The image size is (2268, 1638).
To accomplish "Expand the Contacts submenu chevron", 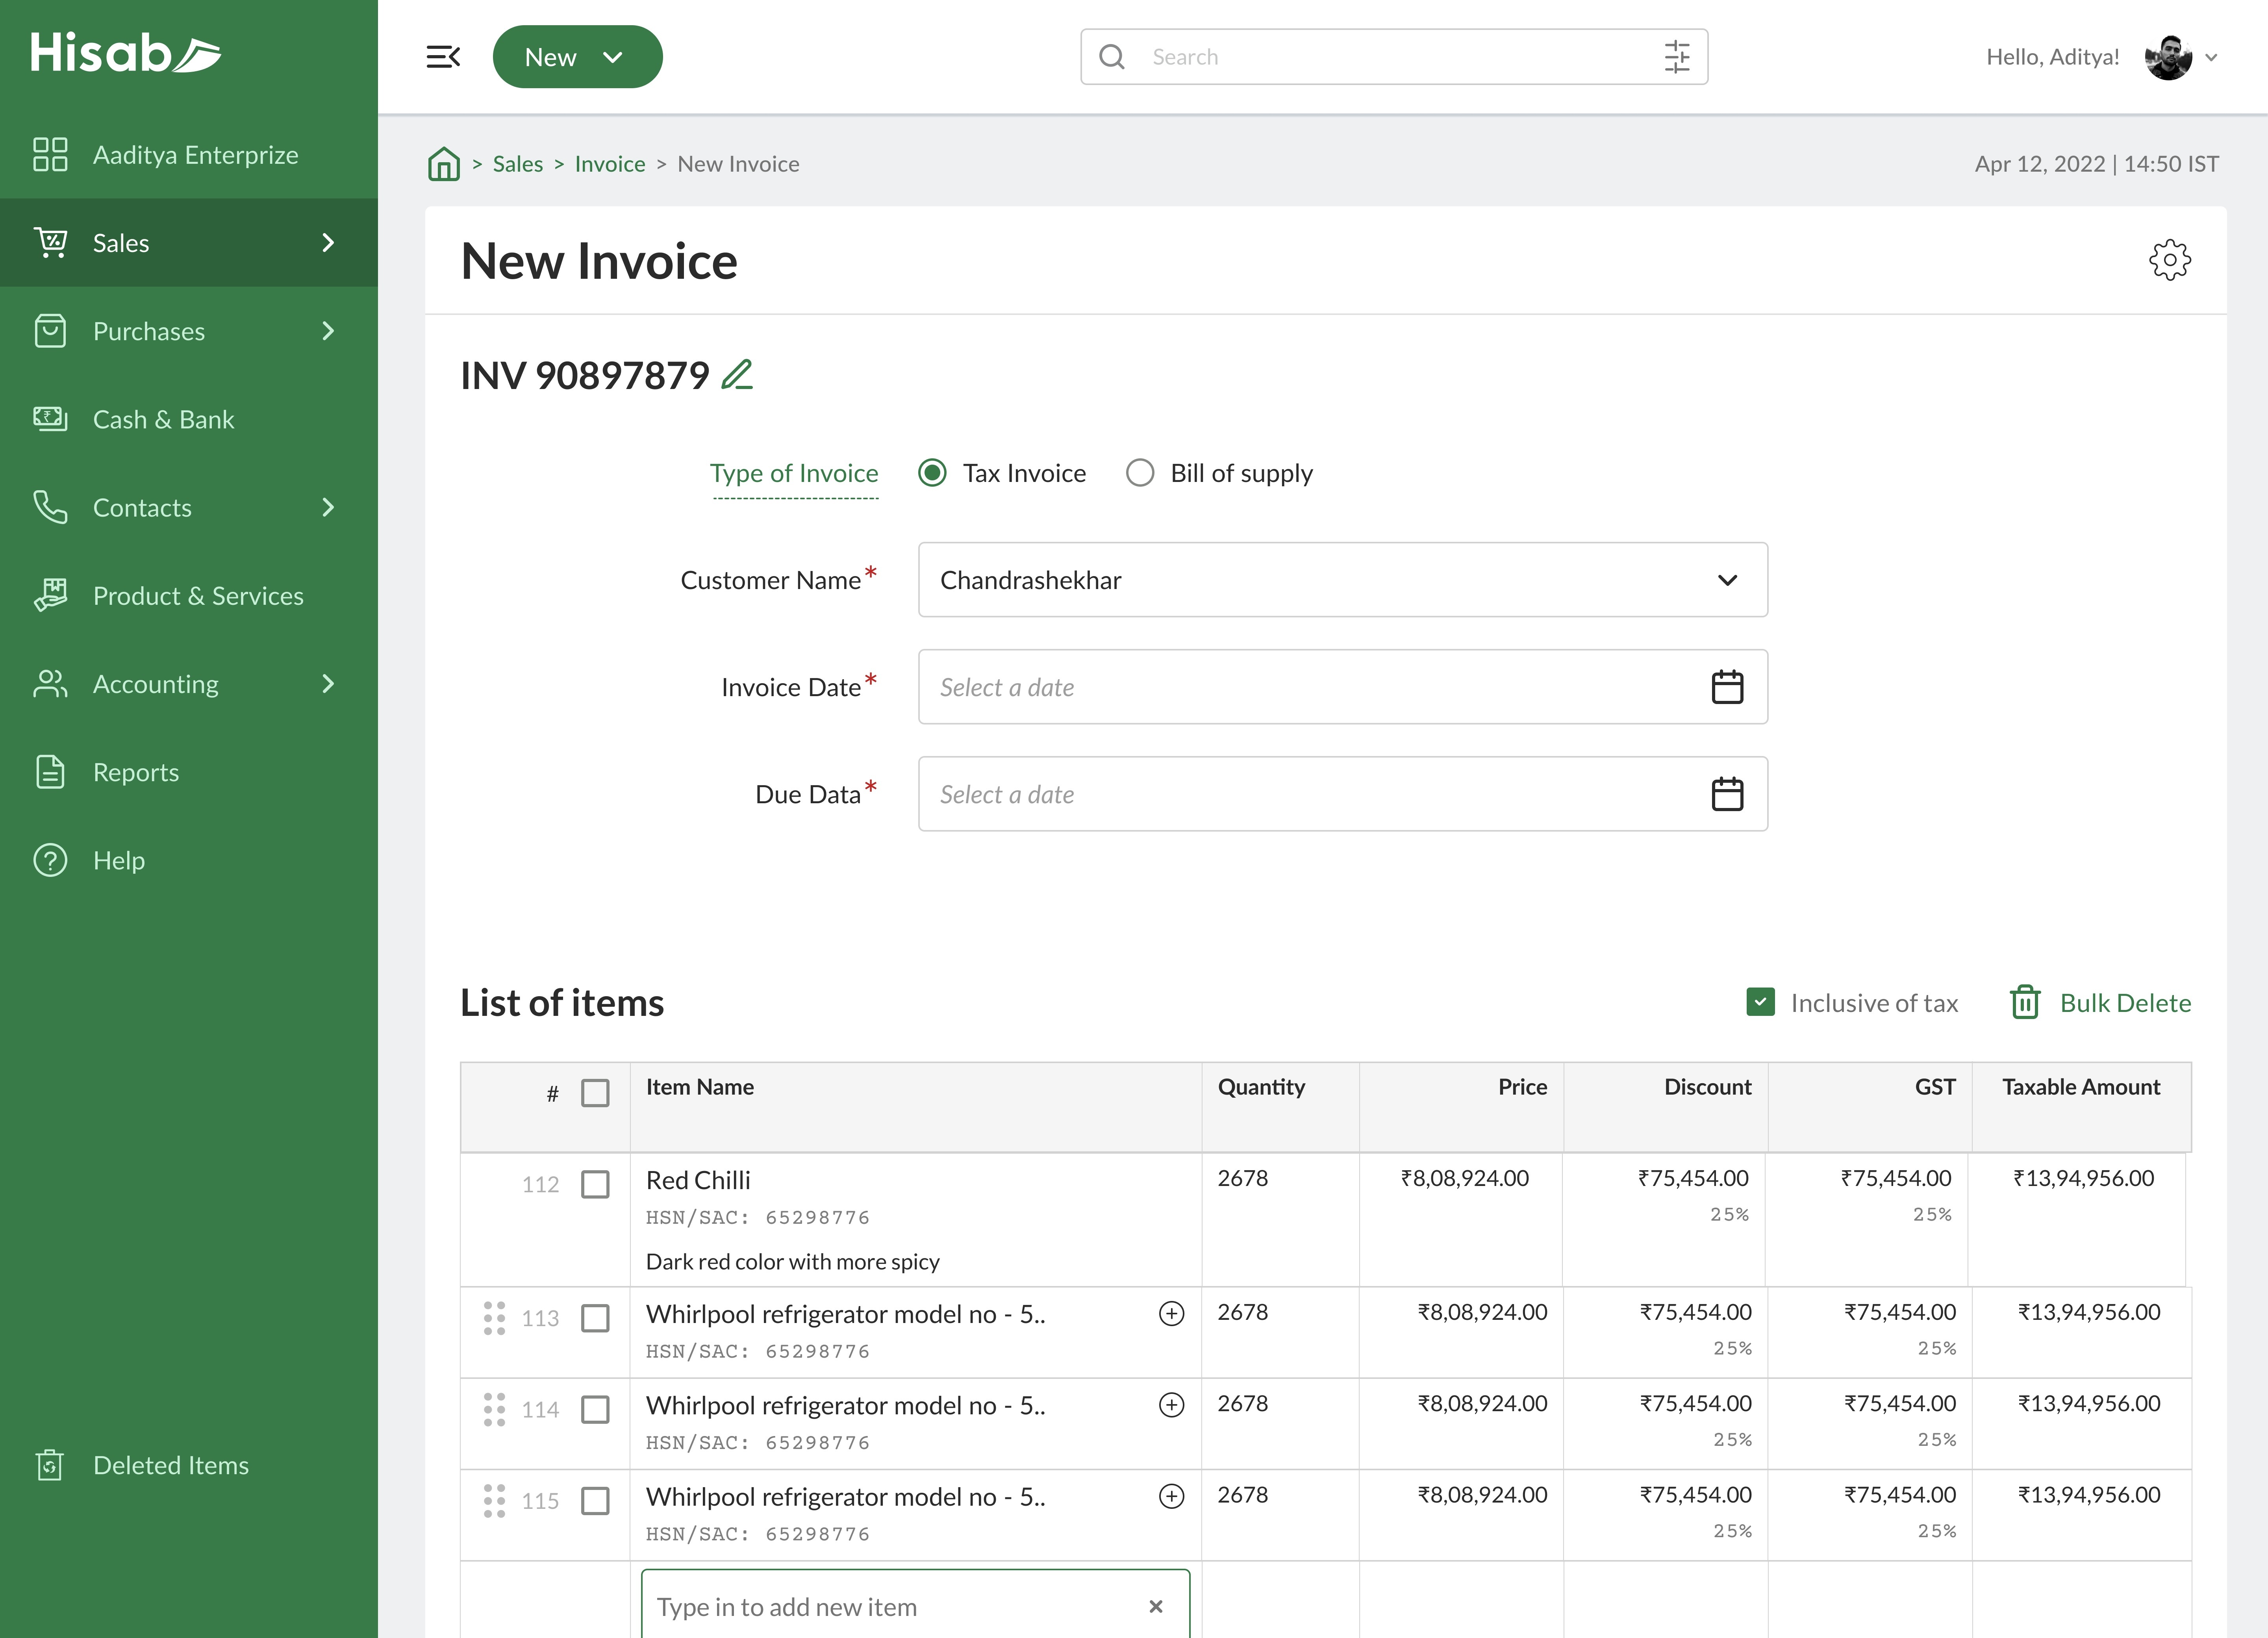I will [x=328, y=507].
